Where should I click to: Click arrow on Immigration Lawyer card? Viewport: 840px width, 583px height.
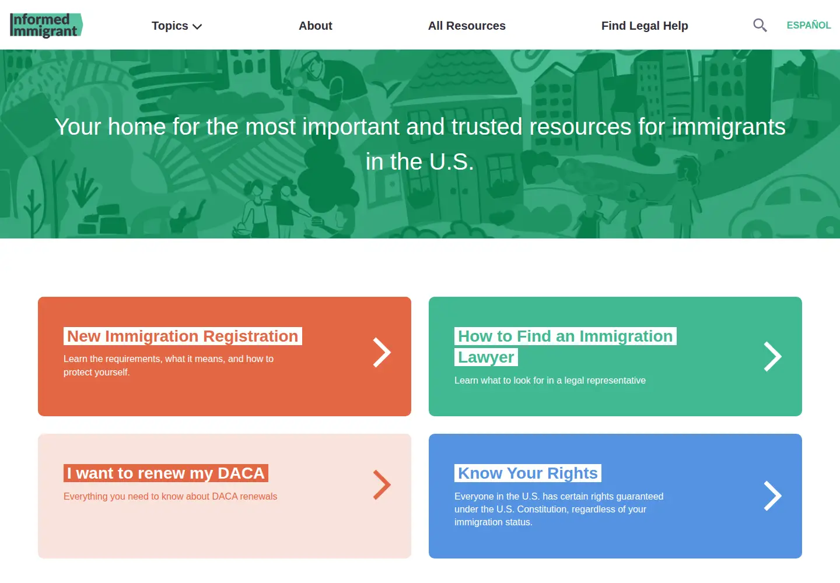click(x=772, y=356)
